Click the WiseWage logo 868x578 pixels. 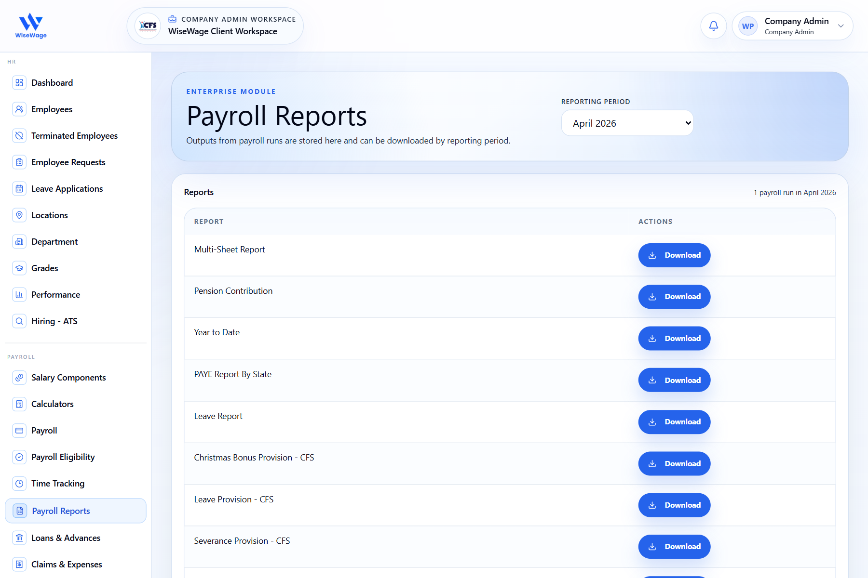[31, 26]
